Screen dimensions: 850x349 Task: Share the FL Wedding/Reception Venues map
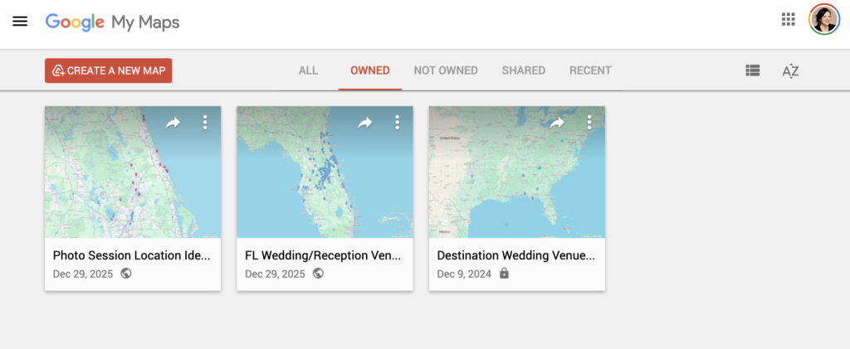pyautogui.click(x=365, y=123)
